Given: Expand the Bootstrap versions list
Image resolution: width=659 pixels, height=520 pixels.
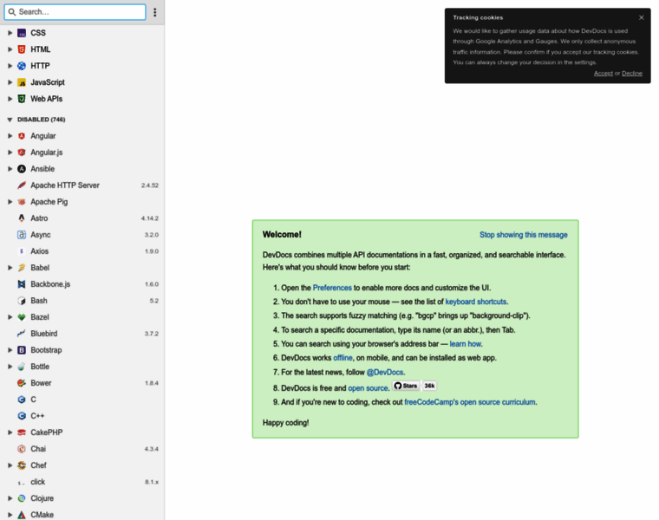Looking at the screenshot, I should point(10,350).
